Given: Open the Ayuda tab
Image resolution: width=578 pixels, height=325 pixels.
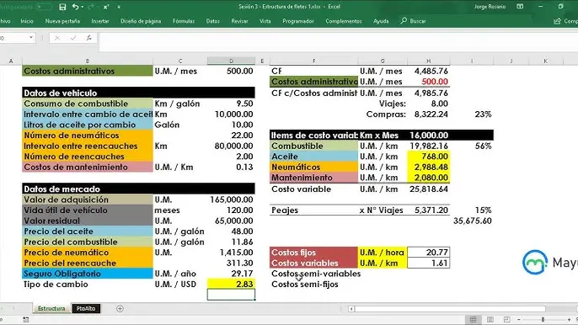Looking at the screenshot, I should (381, 21).
